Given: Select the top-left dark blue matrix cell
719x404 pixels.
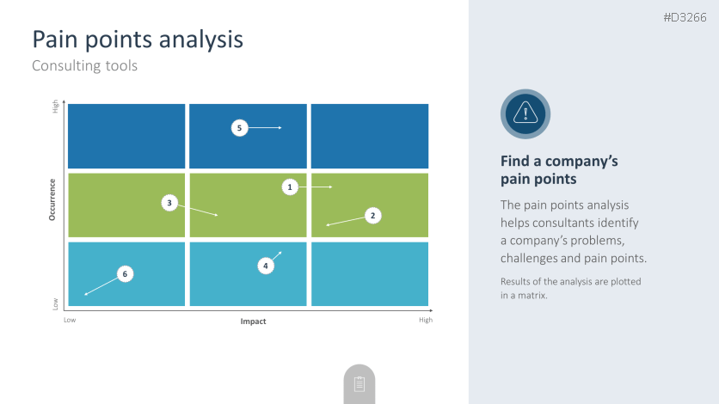Looking at the screenshot, I should click(x=126, y=136).
